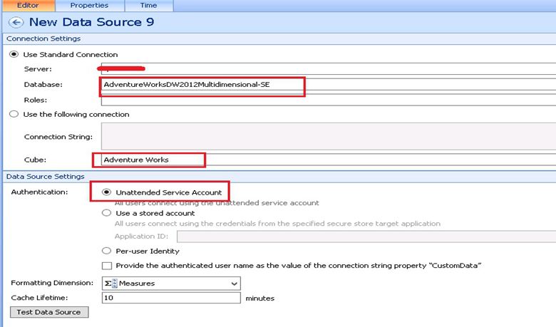
Task: Open the Time tab
Action: pyautogui.click(x=148, y=5)
